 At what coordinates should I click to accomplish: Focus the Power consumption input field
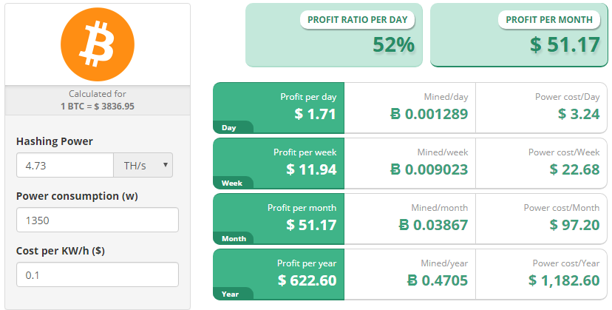click(x=97, y=220)
